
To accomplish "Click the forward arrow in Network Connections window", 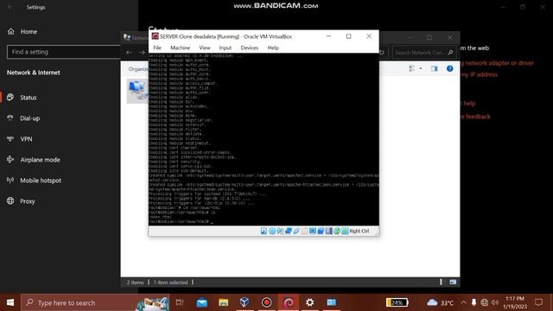I will 142,52.
